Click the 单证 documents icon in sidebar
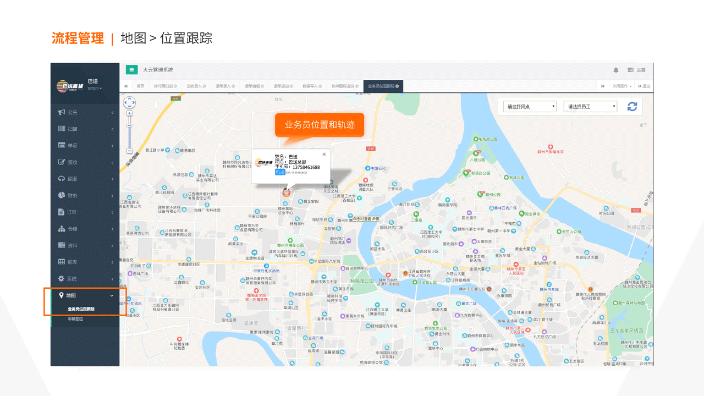 pyautogui.click(x=62, y=146)
